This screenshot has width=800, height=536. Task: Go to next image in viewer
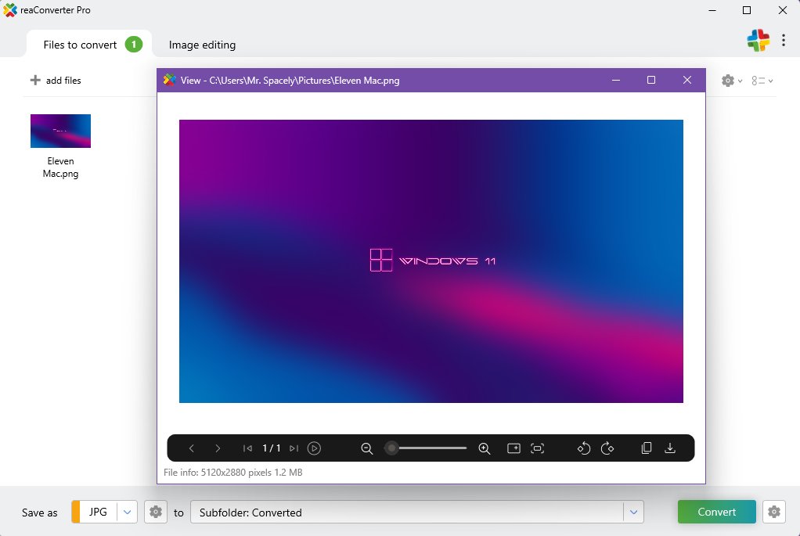[218, 448]
